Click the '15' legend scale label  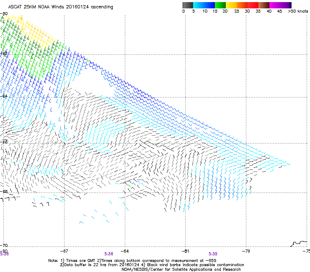pyautogui.click(x=215, y=11)
